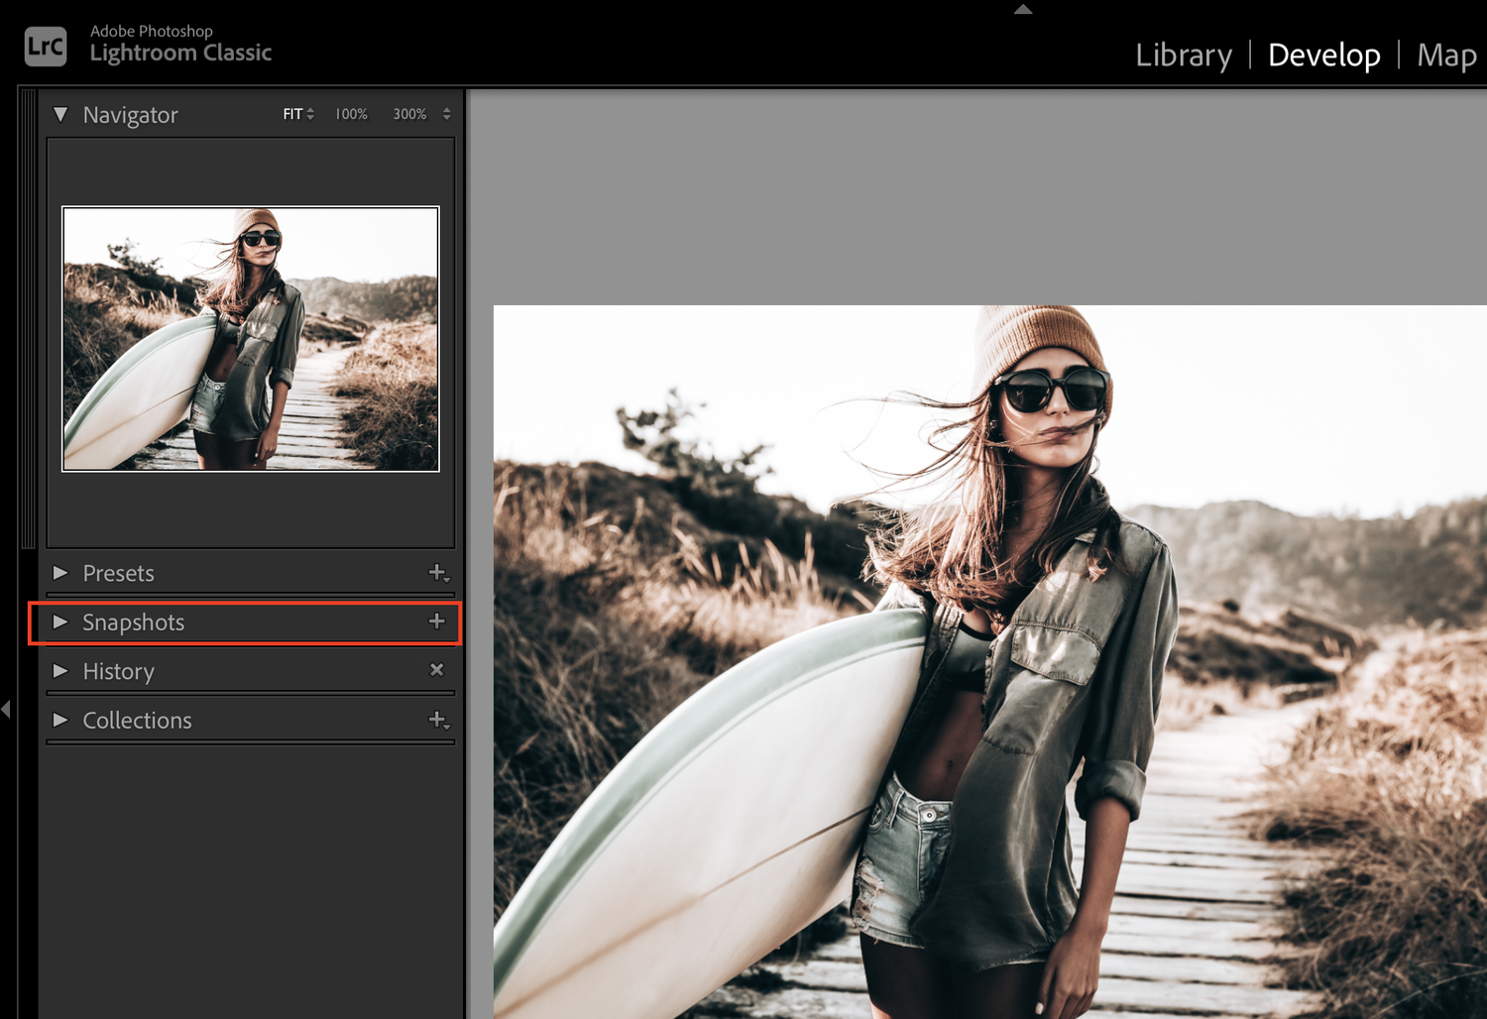1487x1019 pixels.
Task: Open the zoom stepper arrows beside FIT
Action: click(x=311, y=113)
